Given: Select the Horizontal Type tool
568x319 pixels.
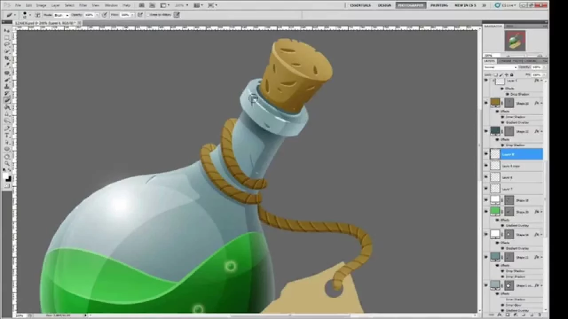Looking at the screenshot, I should 7,136.
